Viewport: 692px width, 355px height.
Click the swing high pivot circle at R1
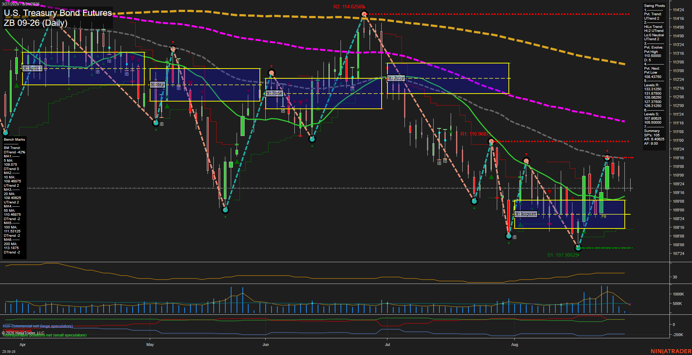pyautogui.click(x=491, y=141)
